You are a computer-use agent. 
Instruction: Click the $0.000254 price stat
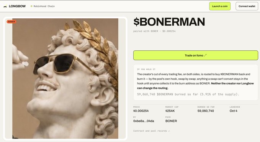coord(141,111)
